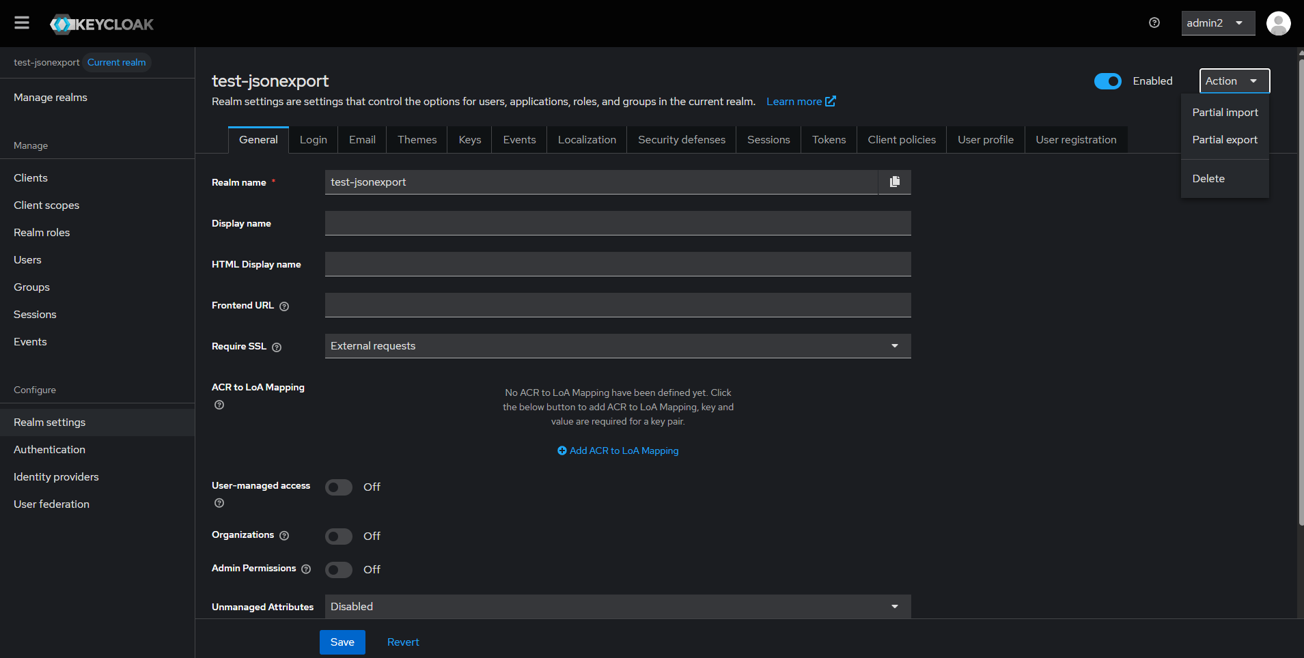Screen dimensions: 1304x658
Task: Click the Current realm badge
Action: pyautogui.click(x=117, y=62)
